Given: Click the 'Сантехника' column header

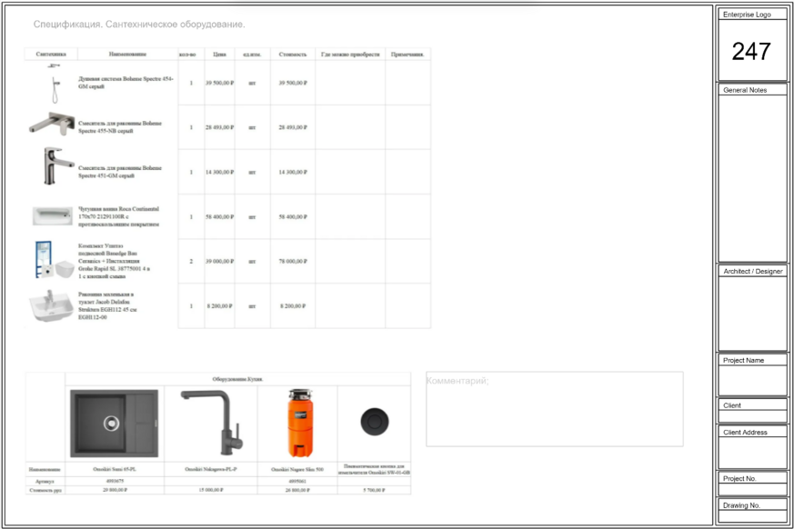Looking at the screenshot, I should tap(51, 55).
